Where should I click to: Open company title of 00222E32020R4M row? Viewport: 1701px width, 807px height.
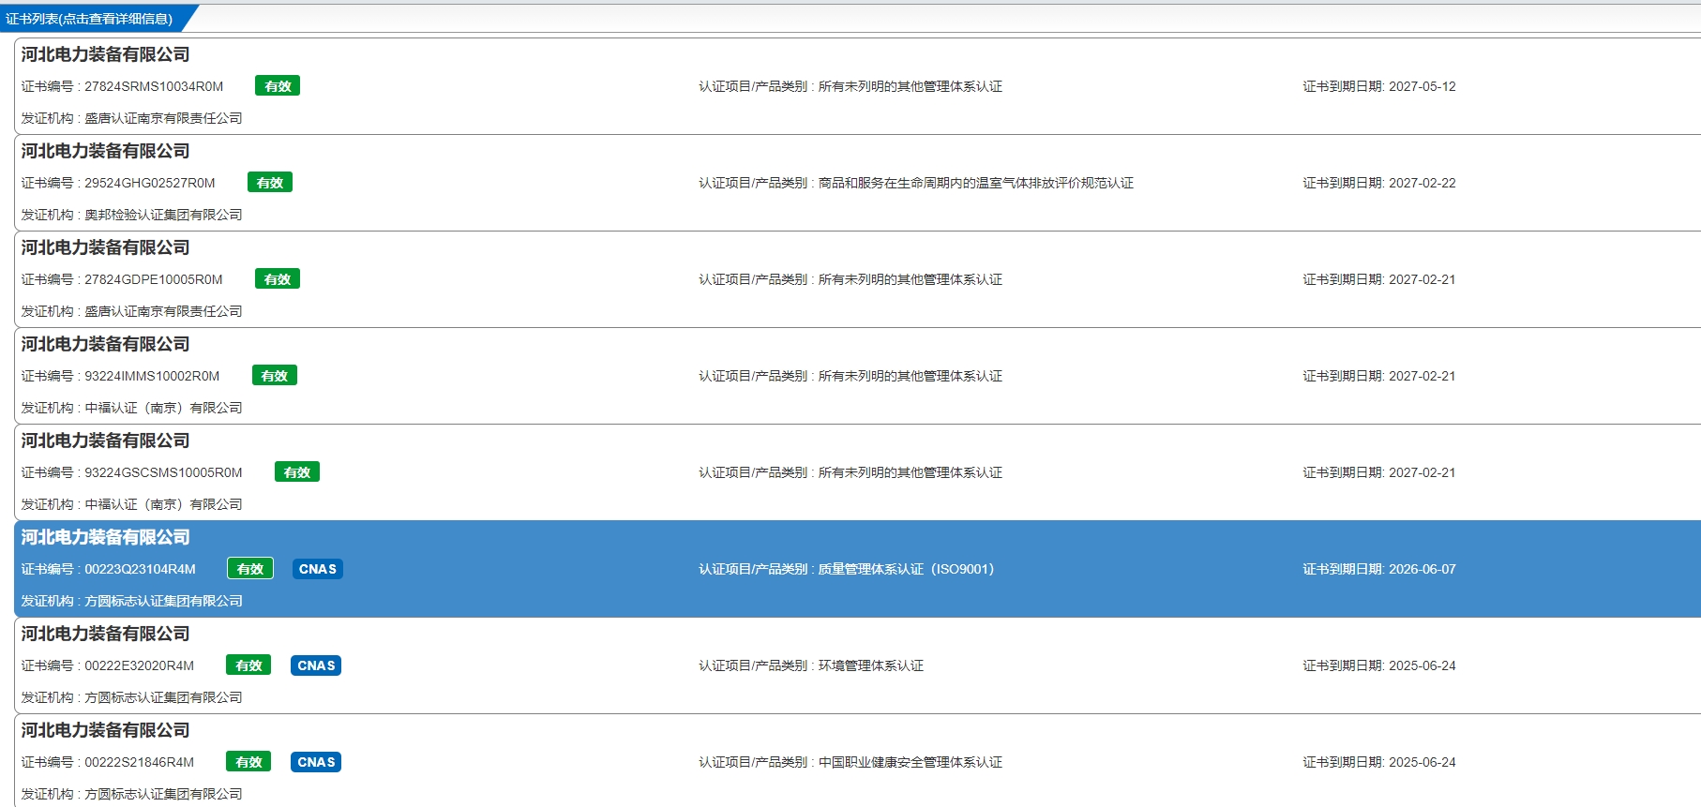pos(106,635)
